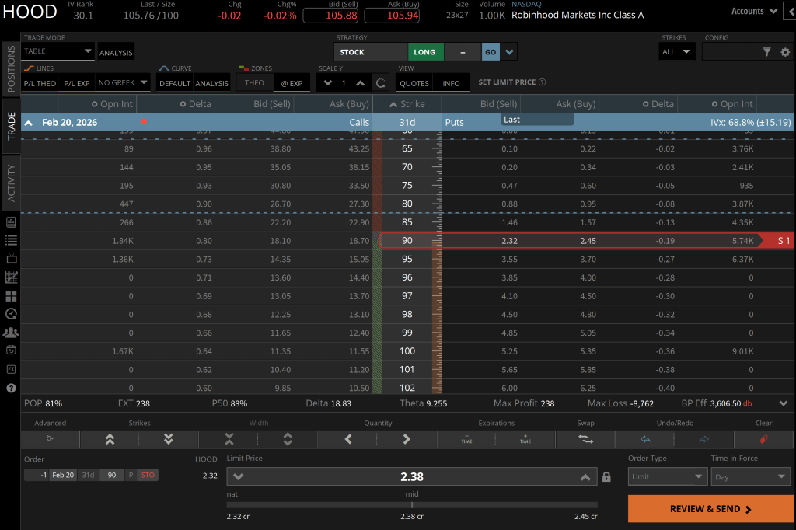Decrease quantity with left arrow
This screenshot has height=530, width=796.
click(x=348, y=439)
